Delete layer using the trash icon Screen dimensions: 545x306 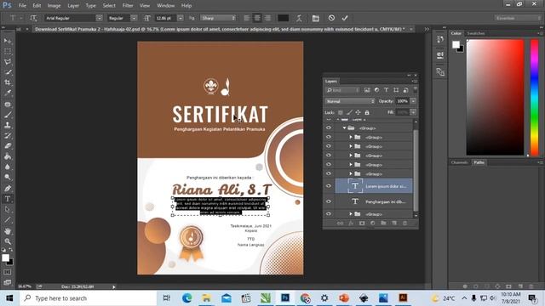click(x=405, y=223)
